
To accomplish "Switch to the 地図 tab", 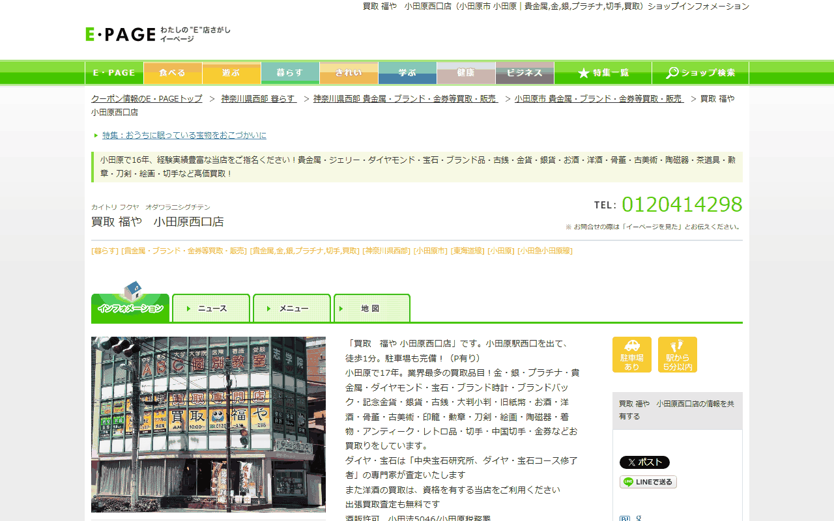I will point(372,308).
